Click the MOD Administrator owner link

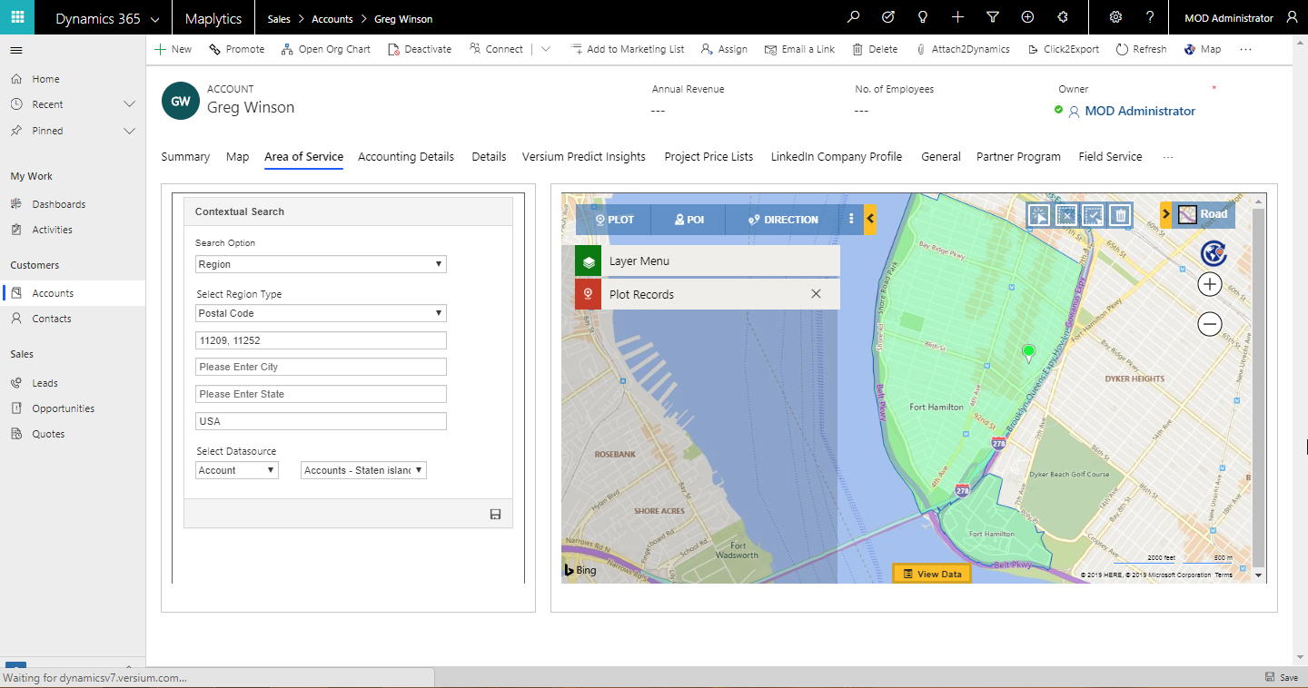coord(1140,111)
